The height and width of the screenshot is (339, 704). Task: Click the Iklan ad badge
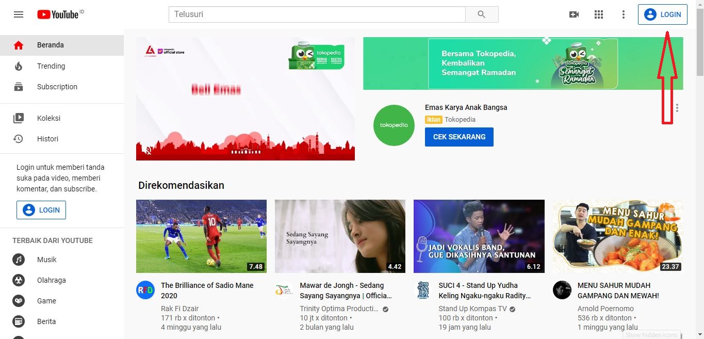click(x=434, y=120)
